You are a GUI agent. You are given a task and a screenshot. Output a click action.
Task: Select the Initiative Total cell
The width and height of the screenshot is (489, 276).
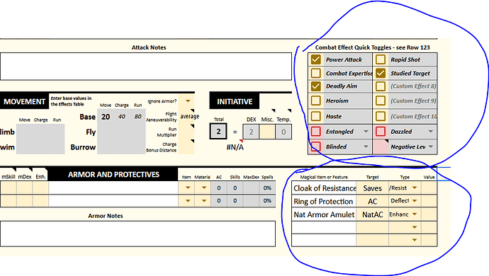tap(218, 131)
